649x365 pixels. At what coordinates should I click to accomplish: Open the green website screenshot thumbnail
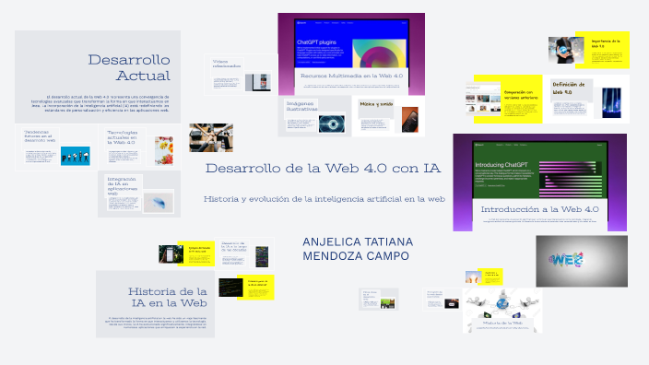click(x=387, y=303)
